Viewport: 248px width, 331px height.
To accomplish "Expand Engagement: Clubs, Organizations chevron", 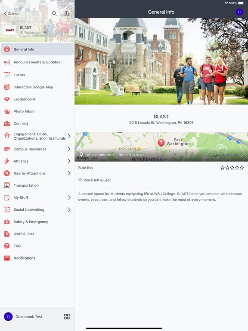I will [69, 136].
